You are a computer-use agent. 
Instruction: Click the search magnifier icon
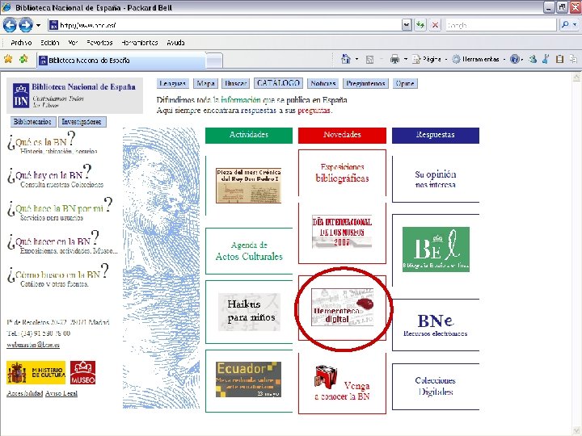tap(565, 25)
